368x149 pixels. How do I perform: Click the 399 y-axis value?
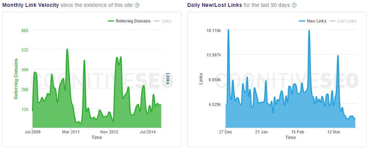click(x=25, y=70)
